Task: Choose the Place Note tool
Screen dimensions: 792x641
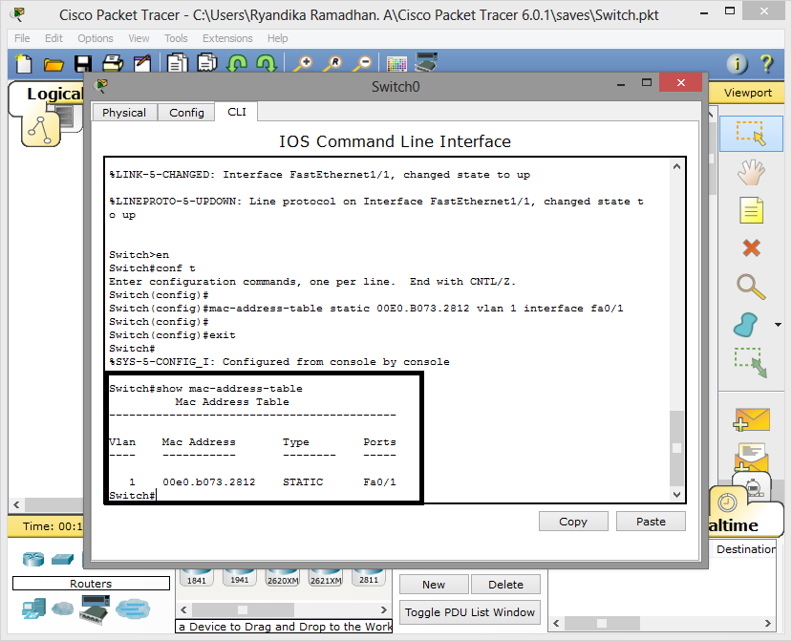Action: [x=751, y=209]
